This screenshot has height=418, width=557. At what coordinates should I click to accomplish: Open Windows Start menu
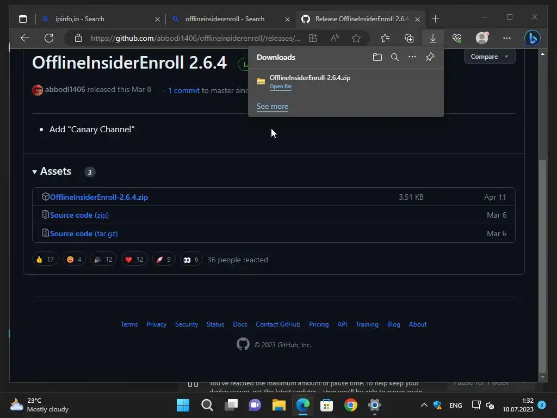coord(183,405)
